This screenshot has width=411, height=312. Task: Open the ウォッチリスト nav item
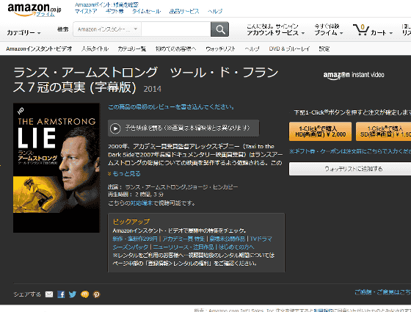tap(220, 48)
